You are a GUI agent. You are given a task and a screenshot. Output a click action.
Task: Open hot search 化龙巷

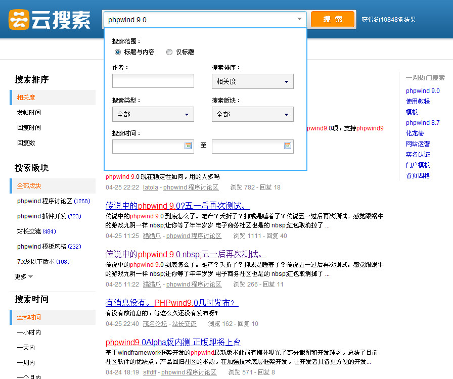click(415, 133)
